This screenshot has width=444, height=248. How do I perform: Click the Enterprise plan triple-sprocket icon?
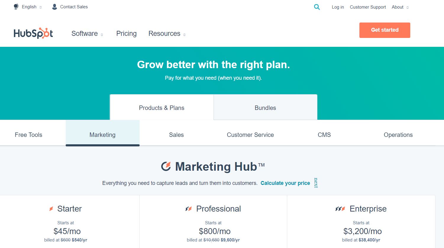coord(340,209)
